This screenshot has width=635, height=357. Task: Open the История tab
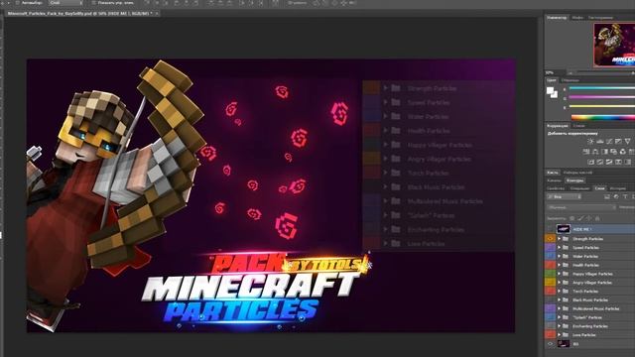[617, 188]
